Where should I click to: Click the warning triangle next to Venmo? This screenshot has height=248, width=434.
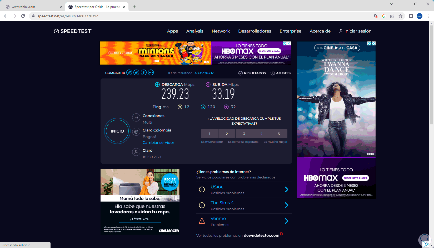[202, 221]
